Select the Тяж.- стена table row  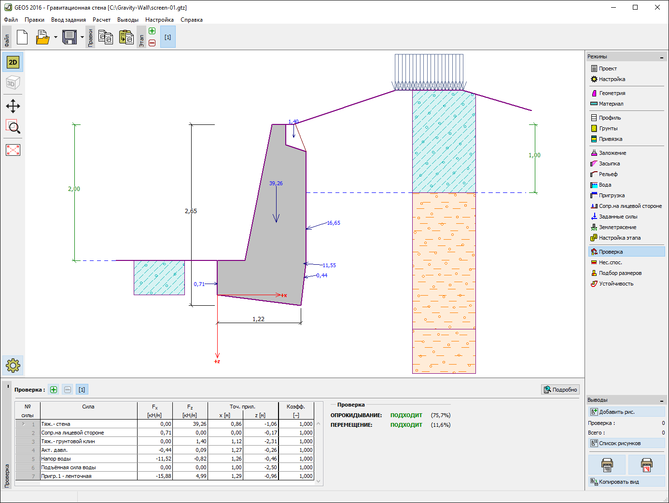click(165, 424)
